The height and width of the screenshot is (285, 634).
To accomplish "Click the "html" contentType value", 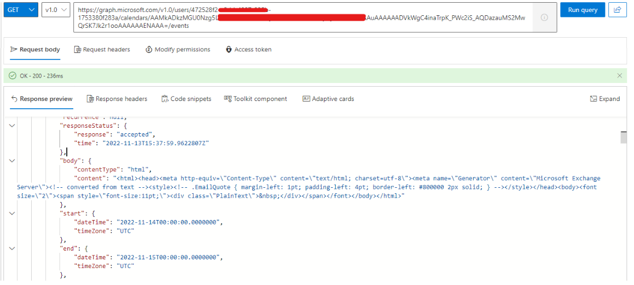I will (x=139, y=170).
